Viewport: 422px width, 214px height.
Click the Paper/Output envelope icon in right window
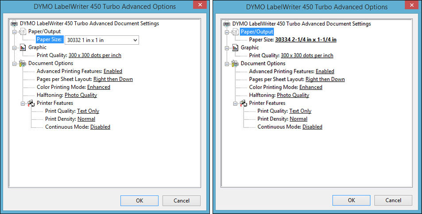pos(235,32)
